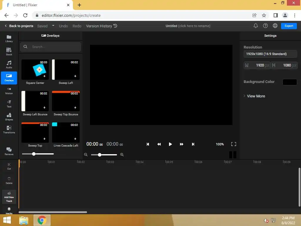Enter fullscreen preview mode
The width and height of the screenshot is (301, 226).
click(234, 144)
